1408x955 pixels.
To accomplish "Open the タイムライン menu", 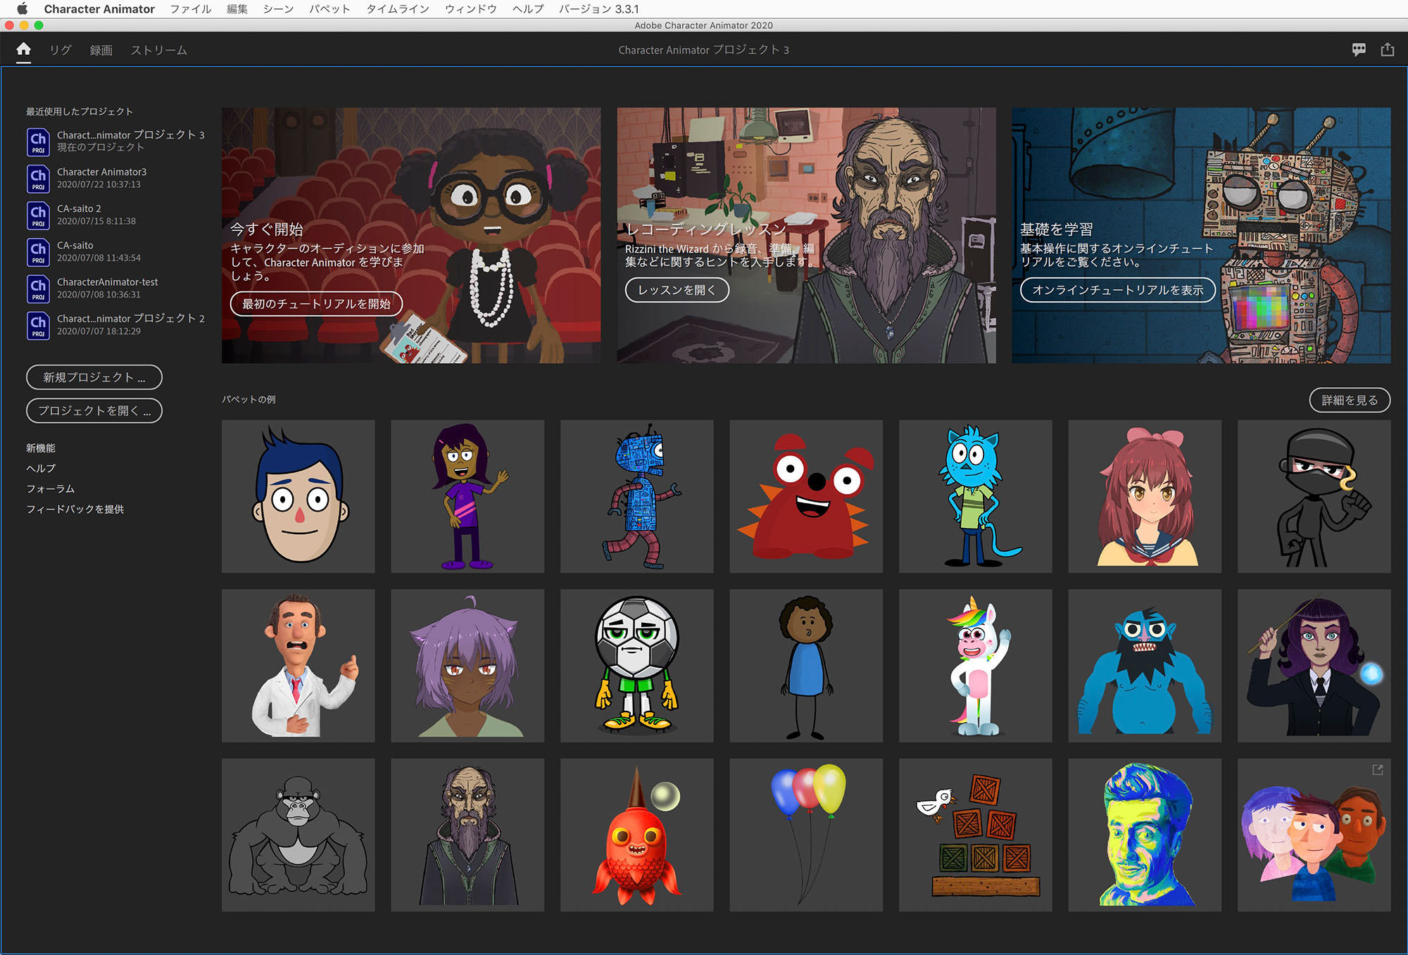I will point(398,8).
